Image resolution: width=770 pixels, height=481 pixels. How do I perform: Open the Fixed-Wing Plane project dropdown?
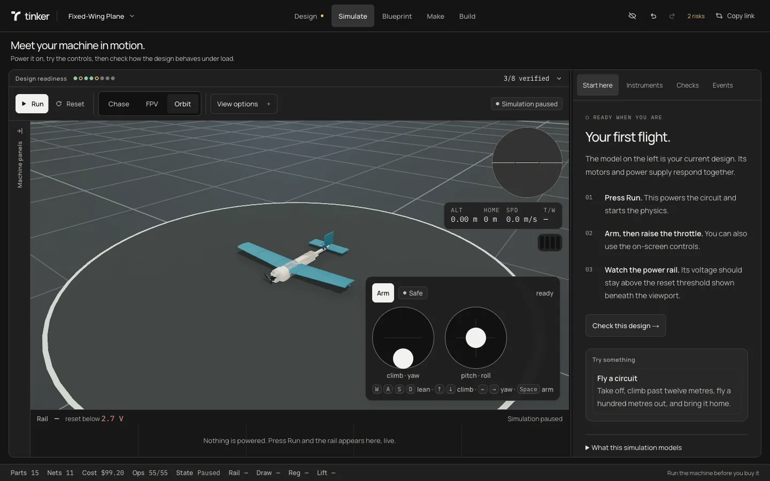pos(101,16)
